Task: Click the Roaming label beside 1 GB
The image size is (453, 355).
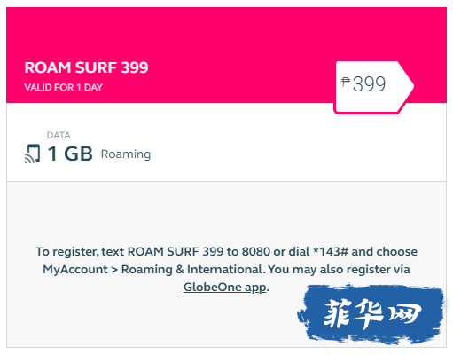Action: [x=126, y=154]
